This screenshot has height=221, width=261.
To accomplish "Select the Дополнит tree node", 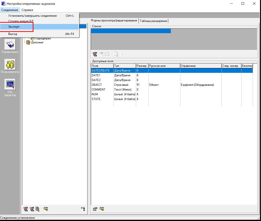I will pos(37,42).
